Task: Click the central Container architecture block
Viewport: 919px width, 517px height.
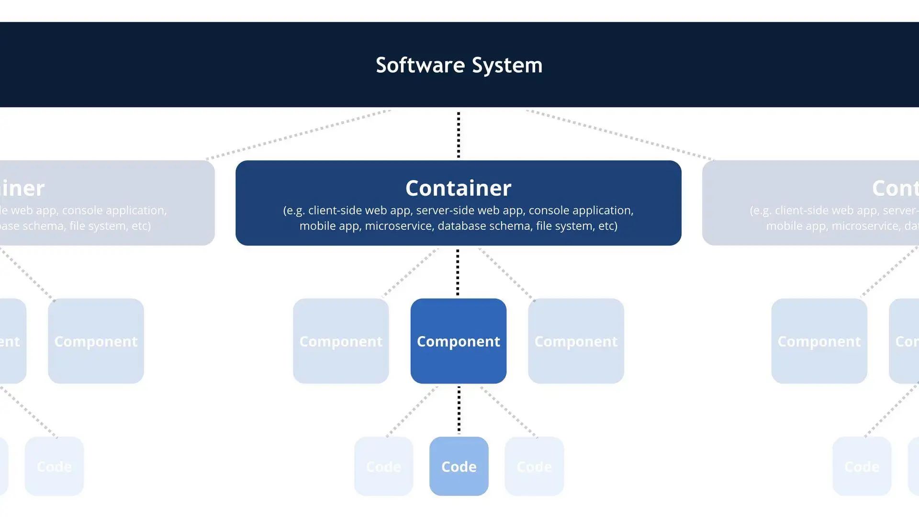Action: click(x=459, y=202)
